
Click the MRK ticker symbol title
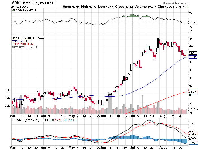point(15,3)
